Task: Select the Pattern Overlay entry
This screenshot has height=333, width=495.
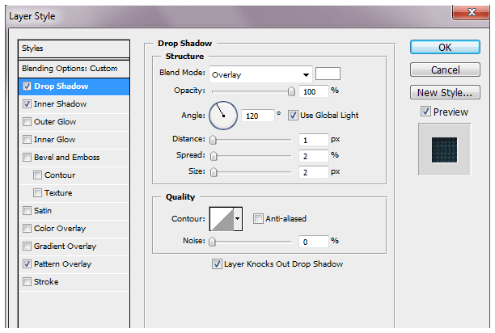Action: [x=62, y=264]
